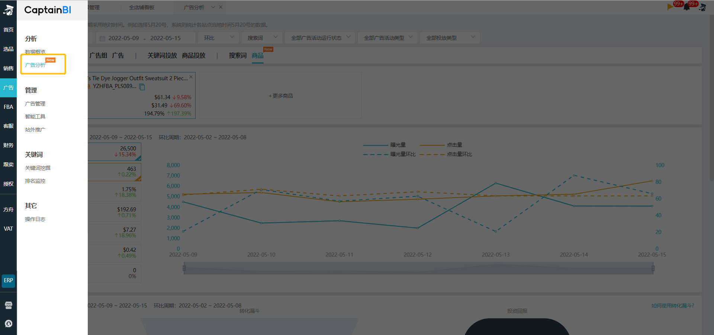
Task: Open 智能工具 from the flyout menu
Action: click(x=35, y=117)
